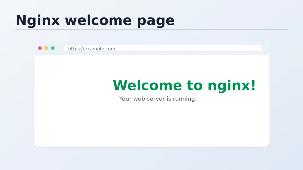Image resolution: width=303 pixels, height=170 pixels.
Task: Click the "Nginx welcome page" slide title
Action: point(95,20)
